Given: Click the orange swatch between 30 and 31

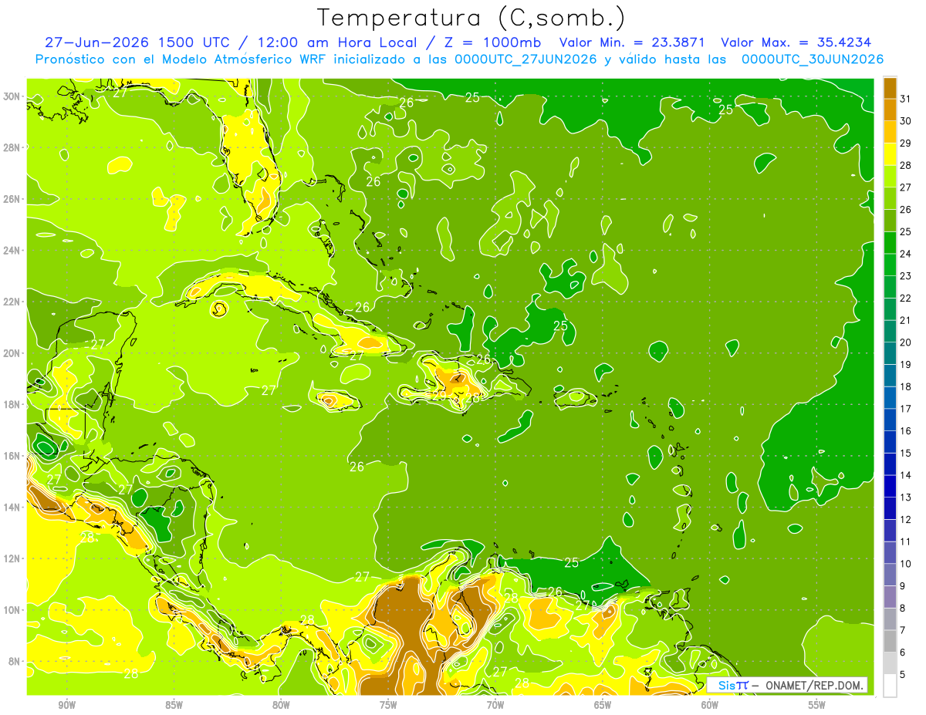Looking at the screenshot, I should click(x=890, y=110).
